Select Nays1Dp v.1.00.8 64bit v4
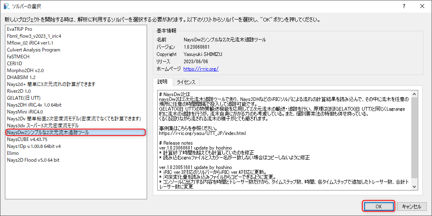This screenshot has width=432, height=216. coord(76,146)
